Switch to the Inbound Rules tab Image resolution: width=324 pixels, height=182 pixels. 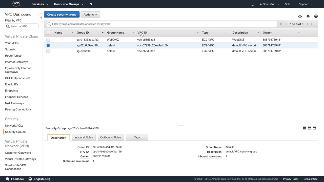coord(84,137)
